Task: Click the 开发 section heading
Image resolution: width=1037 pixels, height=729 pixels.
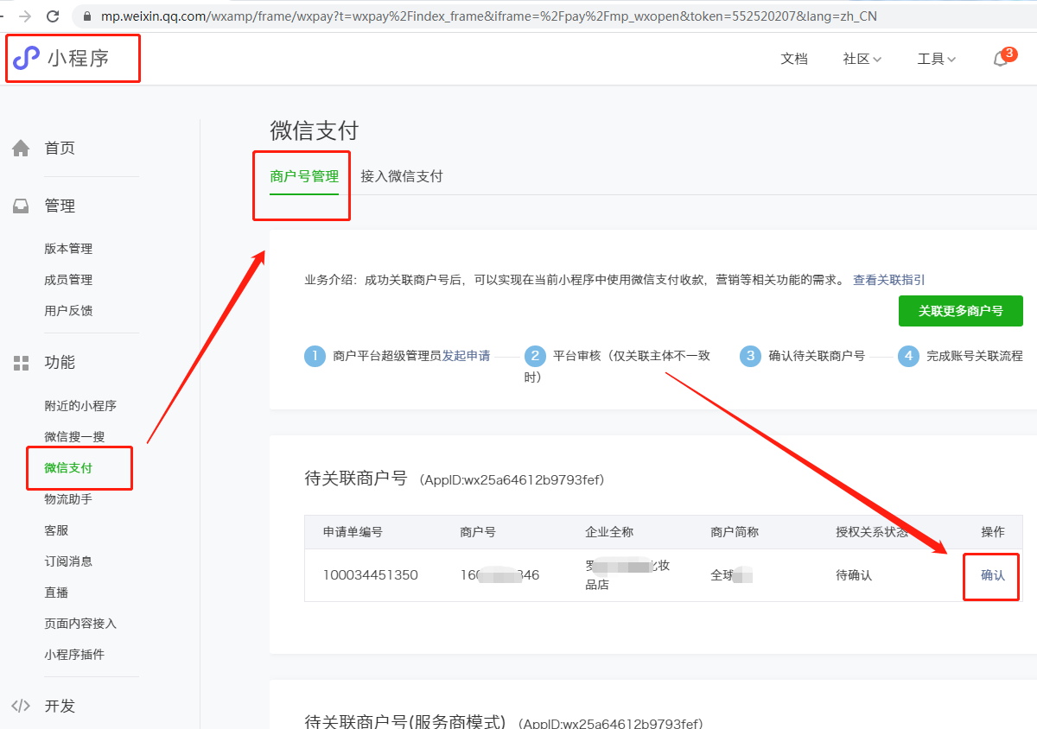Action: click(x=60, y=706)
